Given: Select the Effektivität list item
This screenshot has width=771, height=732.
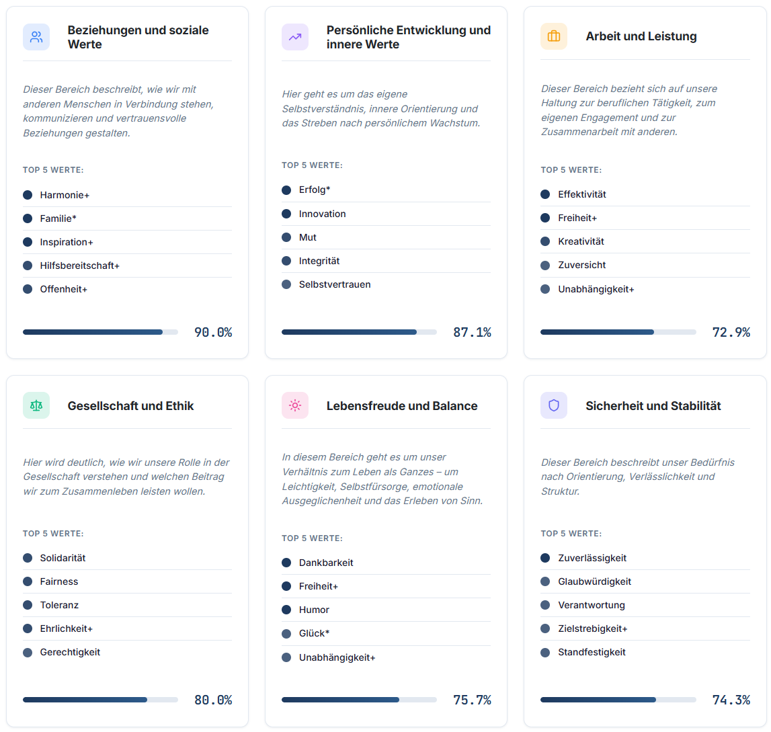Looking at the screenshot, I should click(582, 194).
